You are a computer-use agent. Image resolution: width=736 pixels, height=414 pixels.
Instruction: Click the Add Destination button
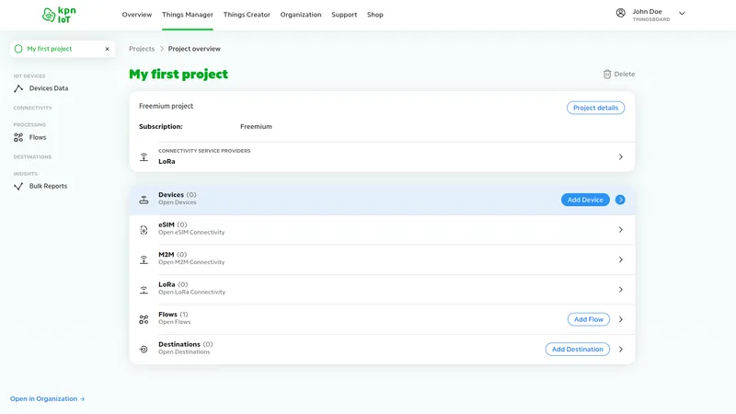click(578, 350)
